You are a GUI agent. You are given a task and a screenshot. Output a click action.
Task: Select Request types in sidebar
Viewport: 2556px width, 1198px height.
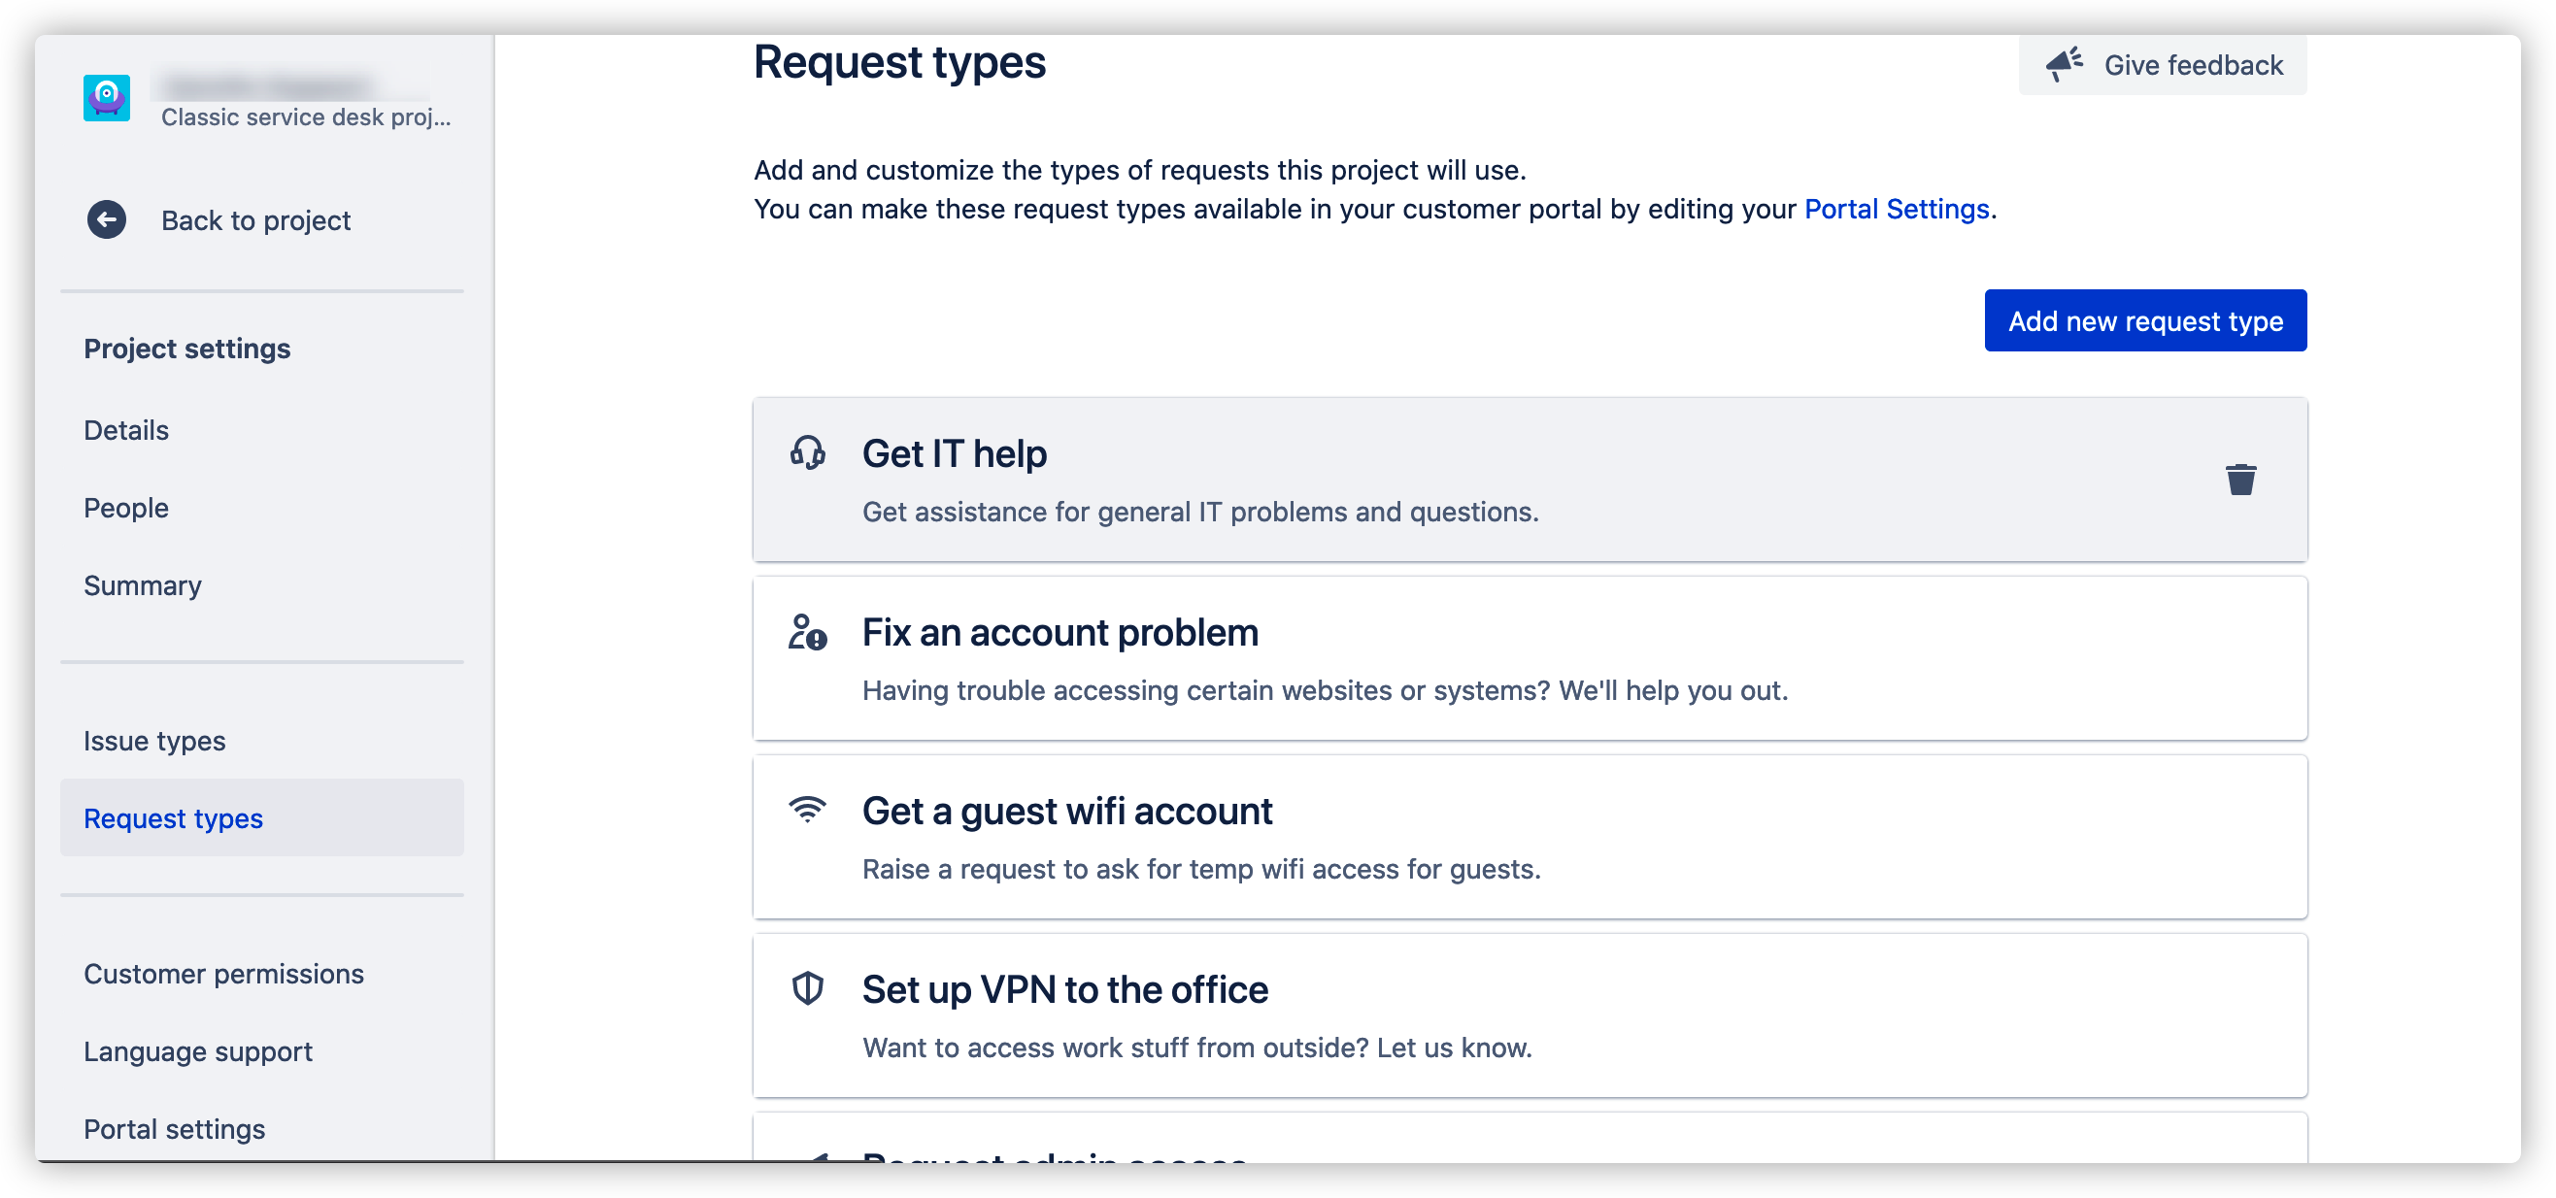(x=262, y=818)
